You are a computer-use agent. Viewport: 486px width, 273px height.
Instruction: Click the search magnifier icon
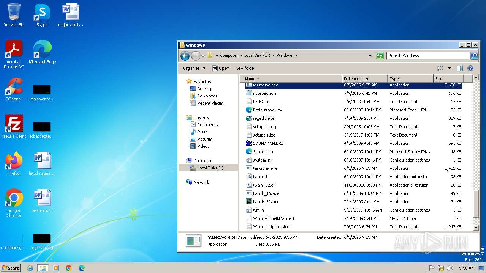pos(474,56)
